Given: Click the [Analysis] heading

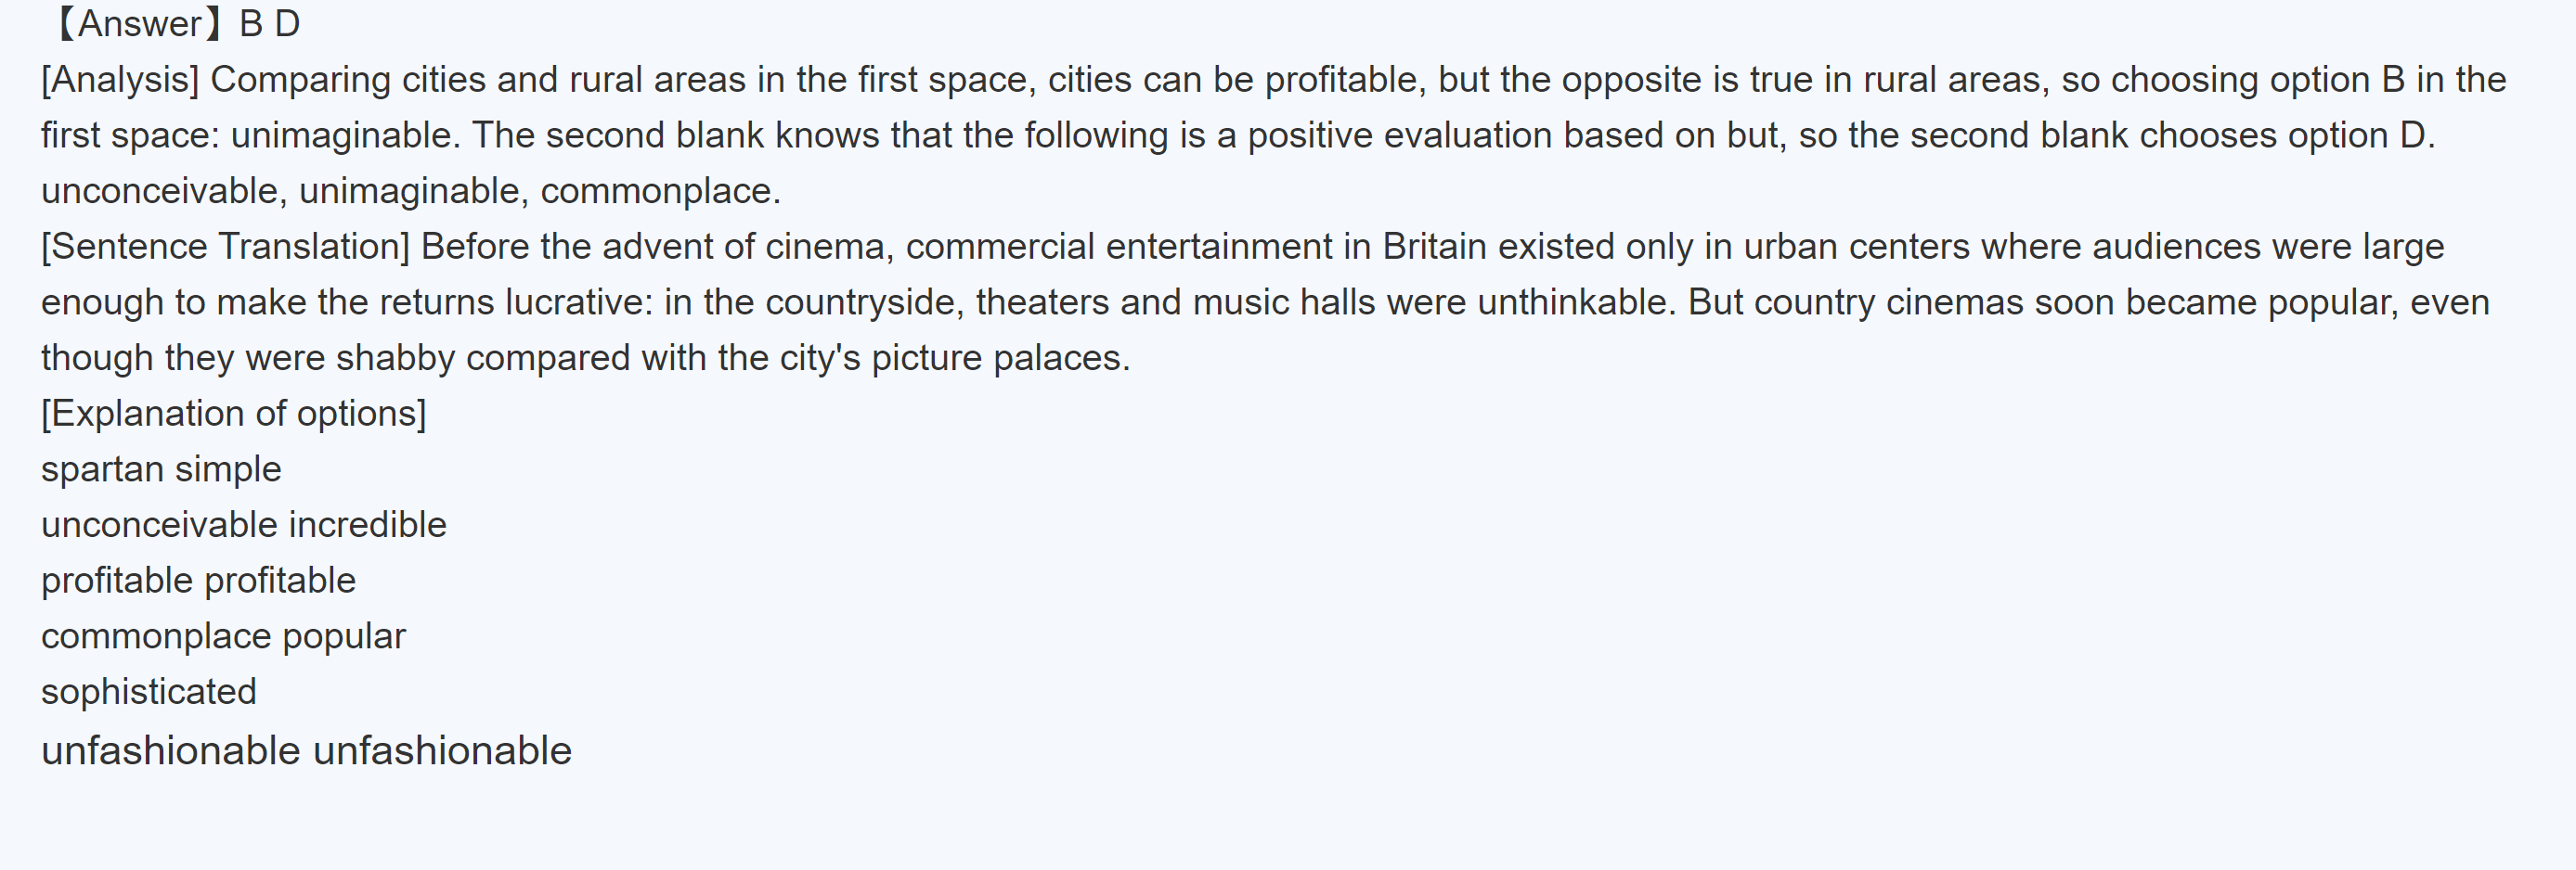Looking at the screenshot, I should 120,80.
